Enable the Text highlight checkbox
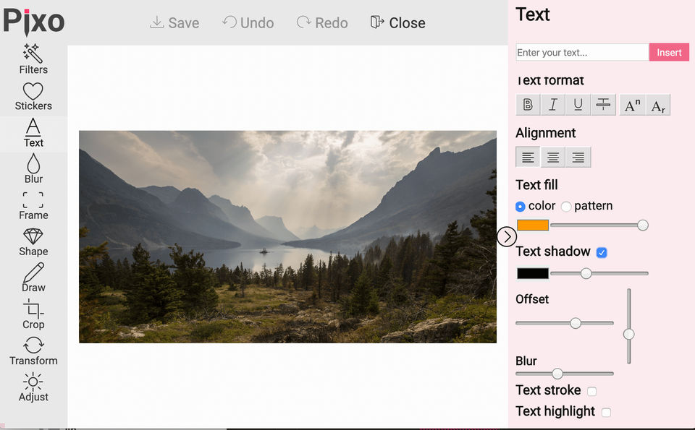The width and height of the screenshot is (695, 430). pyautogui.click(x=606, y=412)
